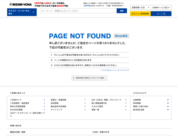178x137 pixels.
Task: Click MISUMI-VONA トップページへ戻る button
Action: tap(89, 78)
